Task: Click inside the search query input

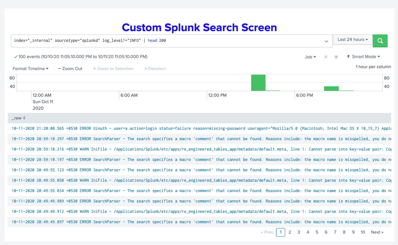Action: [162, 41]
